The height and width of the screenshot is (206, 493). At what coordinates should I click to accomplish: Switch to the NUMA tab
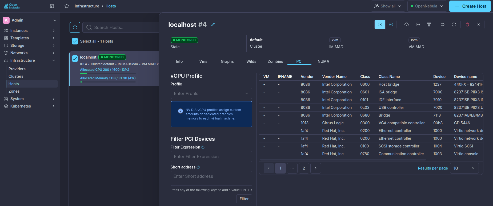[323, 61]
